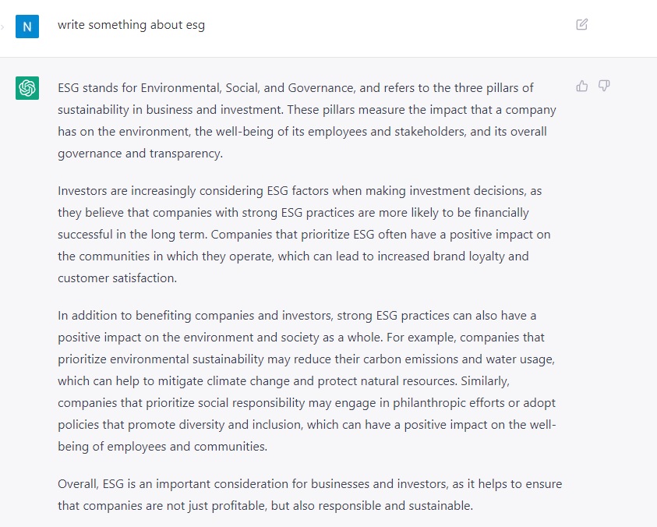Click the line 'sustainability in business and investment'
The height and width of the screenshot is (527, 657).
[307, 110]
